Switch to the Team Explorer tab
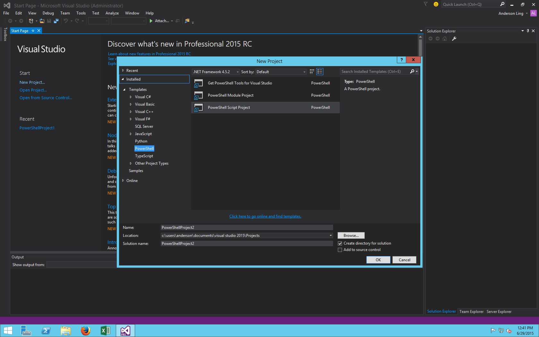This screenshot has width=539, height=337. coord(471,312)
